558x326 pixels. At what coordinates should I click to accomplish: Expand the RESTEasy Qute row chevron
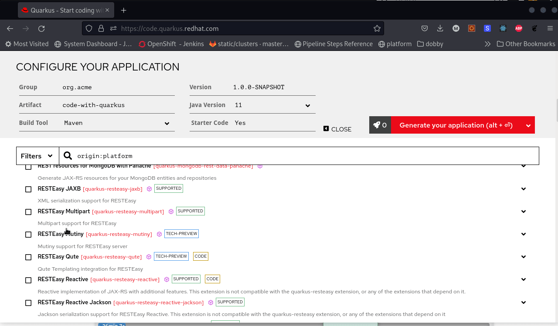pos(524,257)
